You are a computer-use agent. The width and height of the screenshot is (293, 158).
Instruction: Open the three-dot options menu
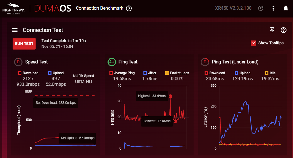coord(273,8)
